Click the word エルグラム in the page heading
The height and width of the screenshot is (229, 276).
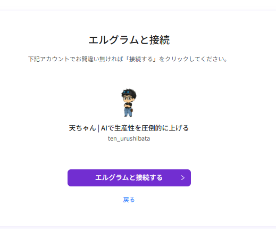point(113,40)
